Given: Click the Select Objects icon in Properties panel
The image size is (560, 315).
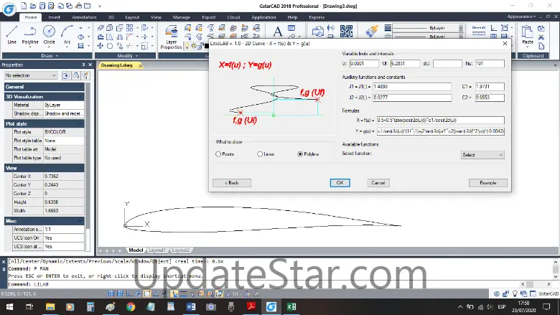Looking at the screenshot, I should [75, 75].
